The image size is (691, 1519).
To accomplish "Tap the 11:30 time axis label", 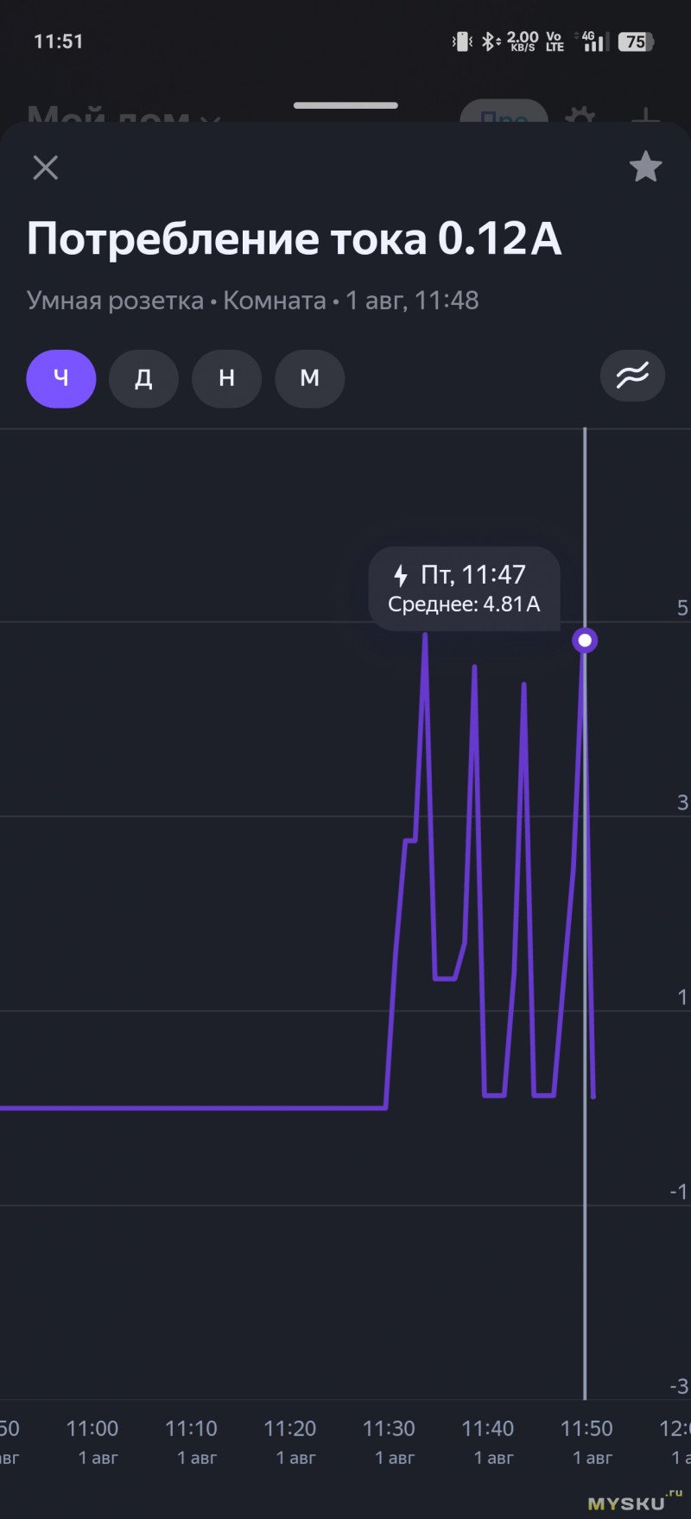I will [389, 1428].
